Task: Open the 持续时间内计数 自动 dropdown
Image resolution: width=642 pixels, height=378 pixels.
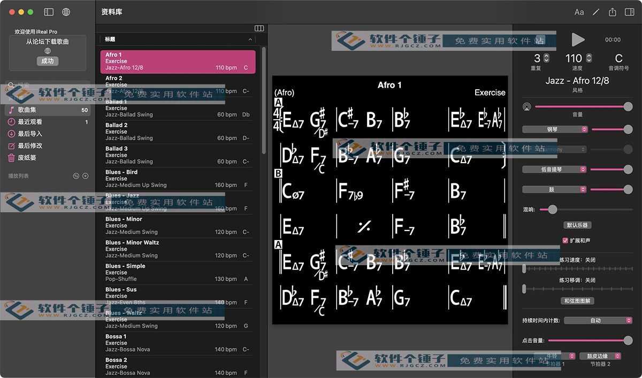Action: (598, 321)
